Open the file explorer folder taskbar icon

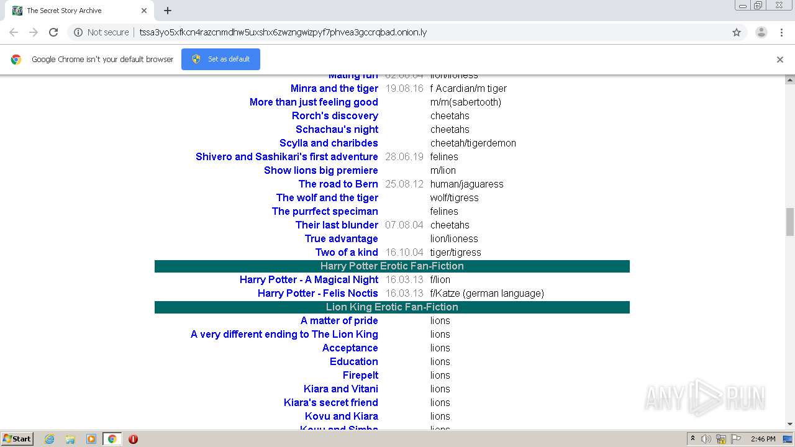[x=70, y=439]
